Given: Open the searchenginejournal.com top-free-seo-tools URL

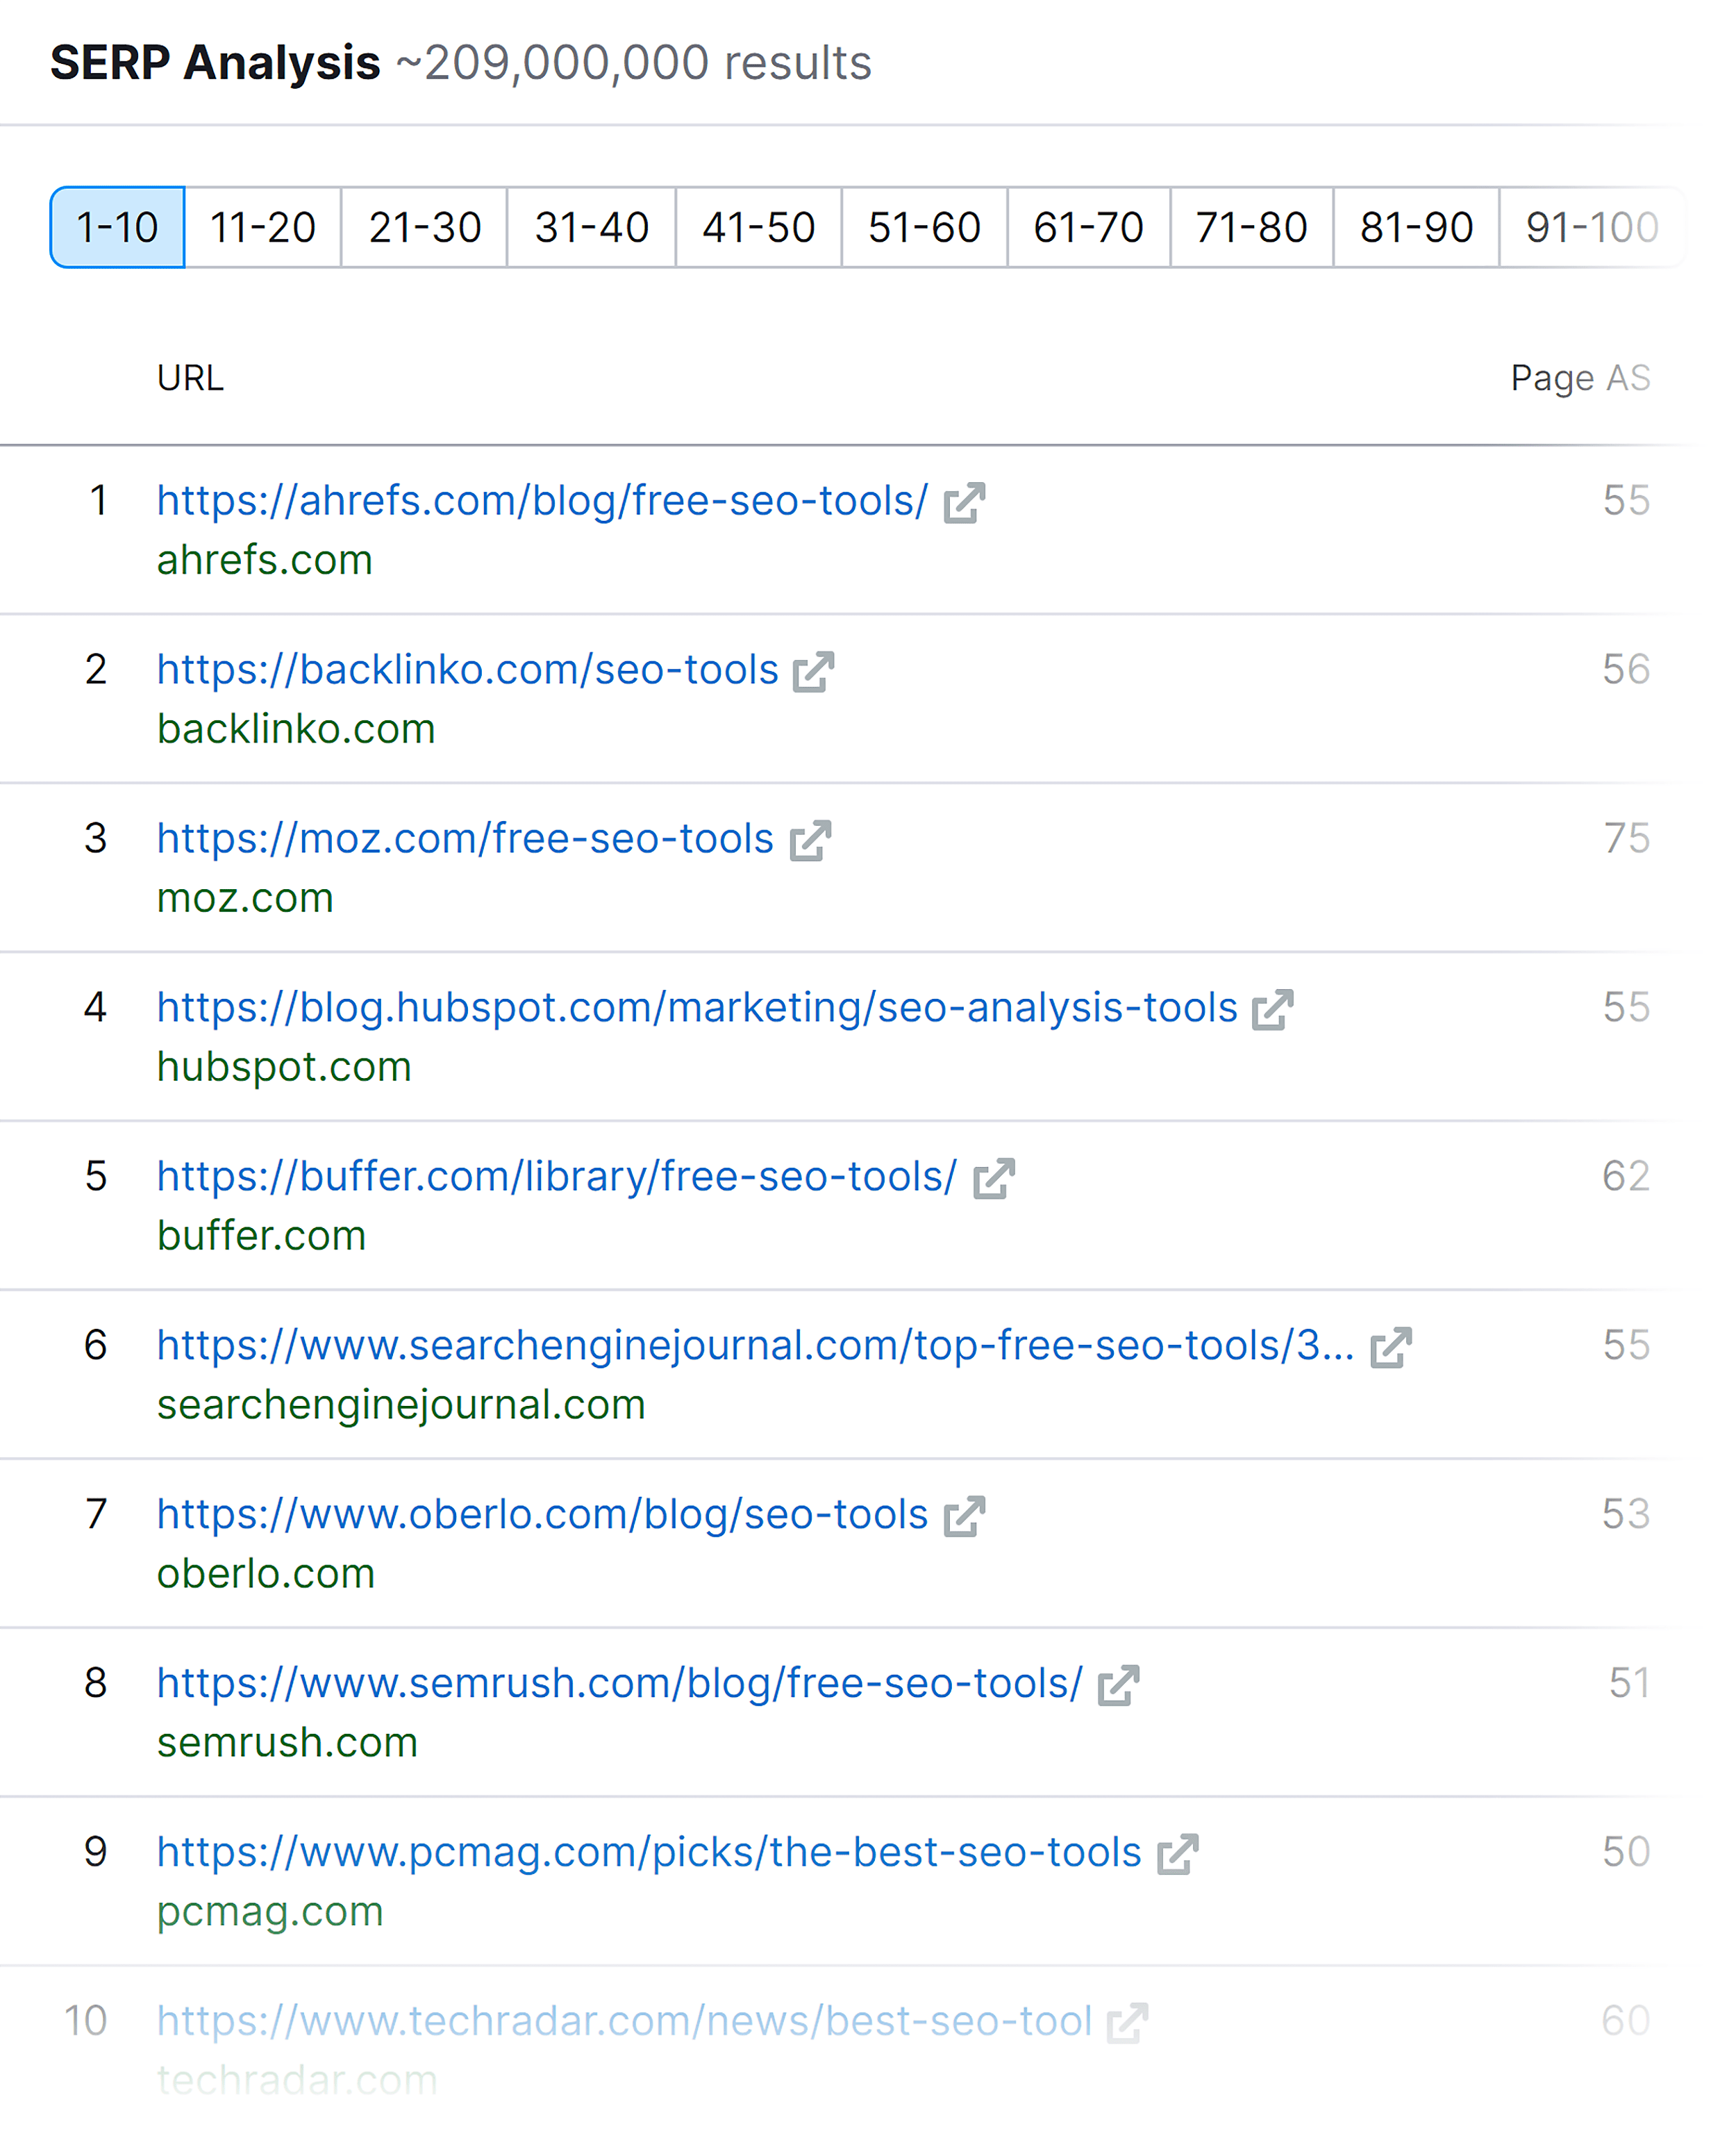Looking at the screenshot, I should [x=755, y=1345].
